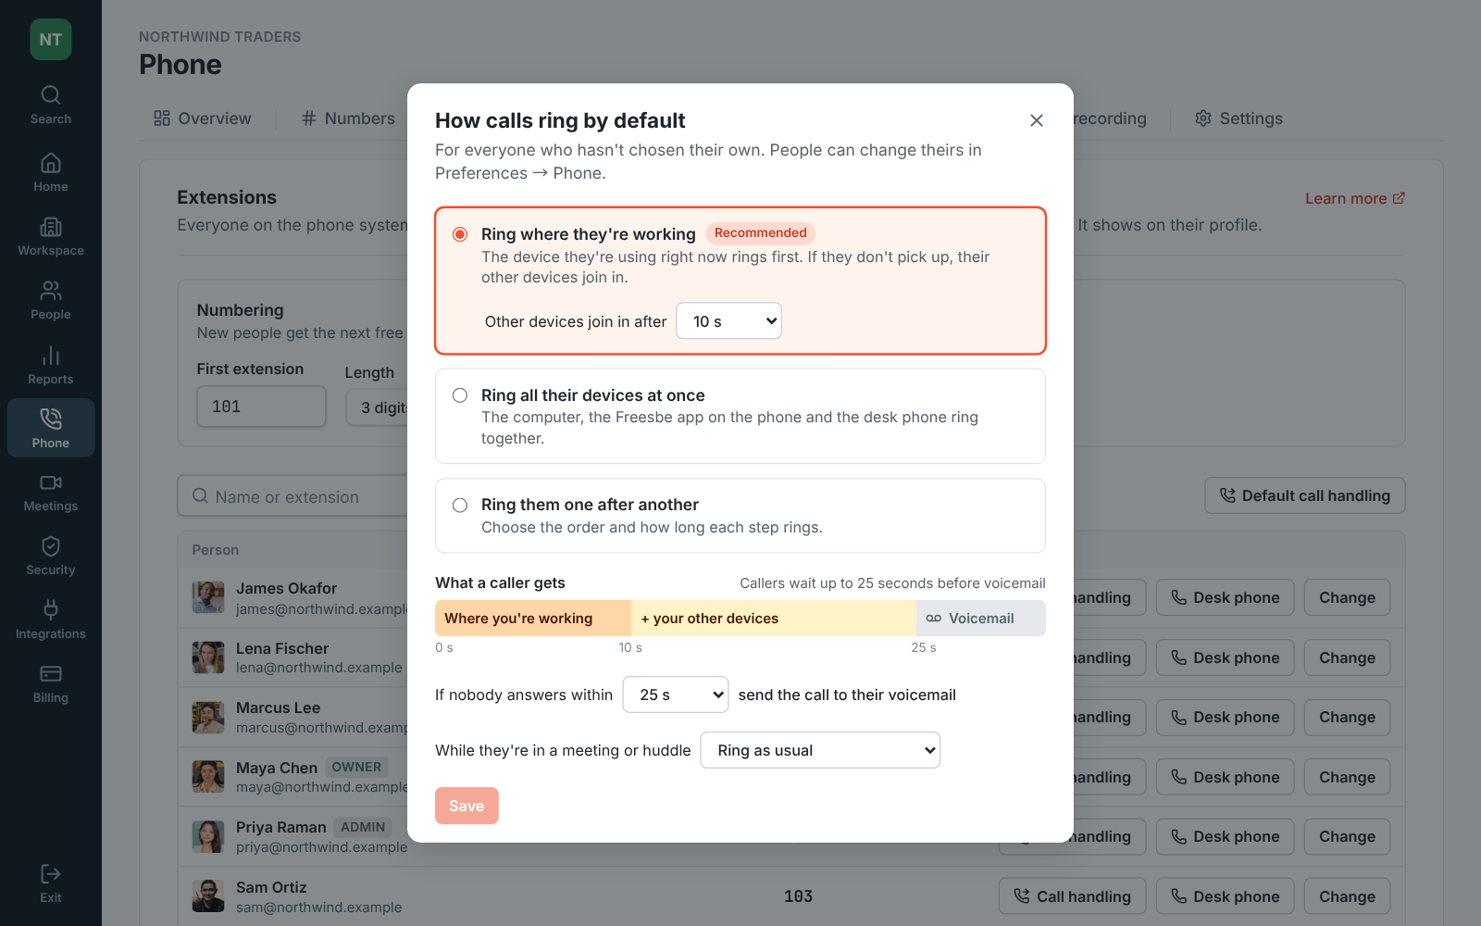
Task: Click Lena Fischer's avatar
Action: pyautogui.click(x=208, y=657)
